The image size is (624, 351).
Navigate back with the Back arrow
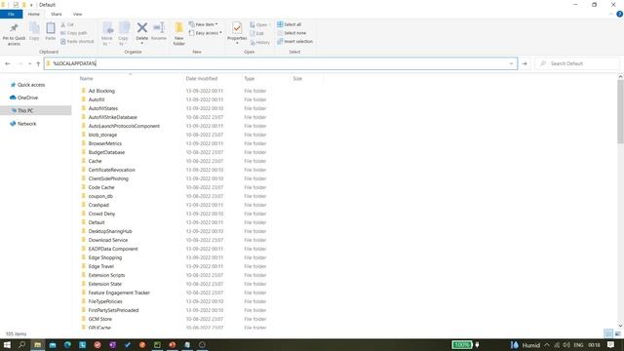[x=8, y=63]
